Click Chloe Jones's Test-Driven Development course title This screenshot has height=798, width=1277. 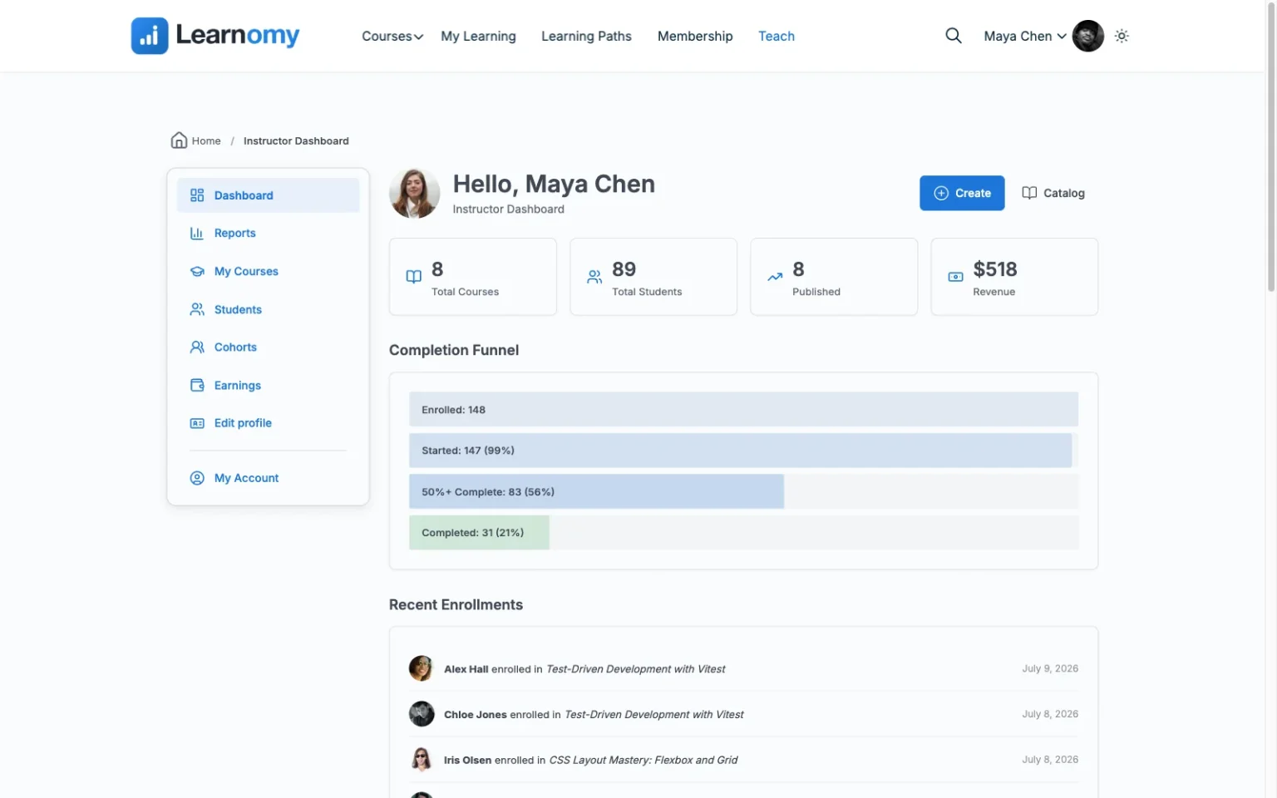653,715
